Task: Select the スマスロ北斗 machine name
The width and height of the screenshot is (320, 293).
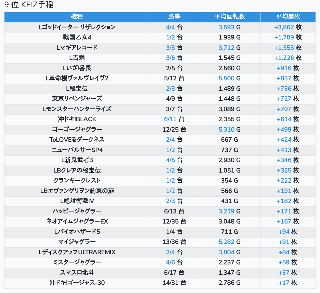Action: 77,273
